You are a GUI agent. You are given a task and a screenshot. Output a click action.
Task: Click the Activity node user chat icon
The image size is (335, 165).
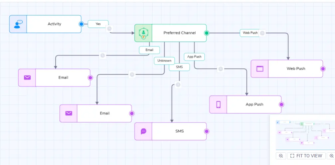pos(18,24)
